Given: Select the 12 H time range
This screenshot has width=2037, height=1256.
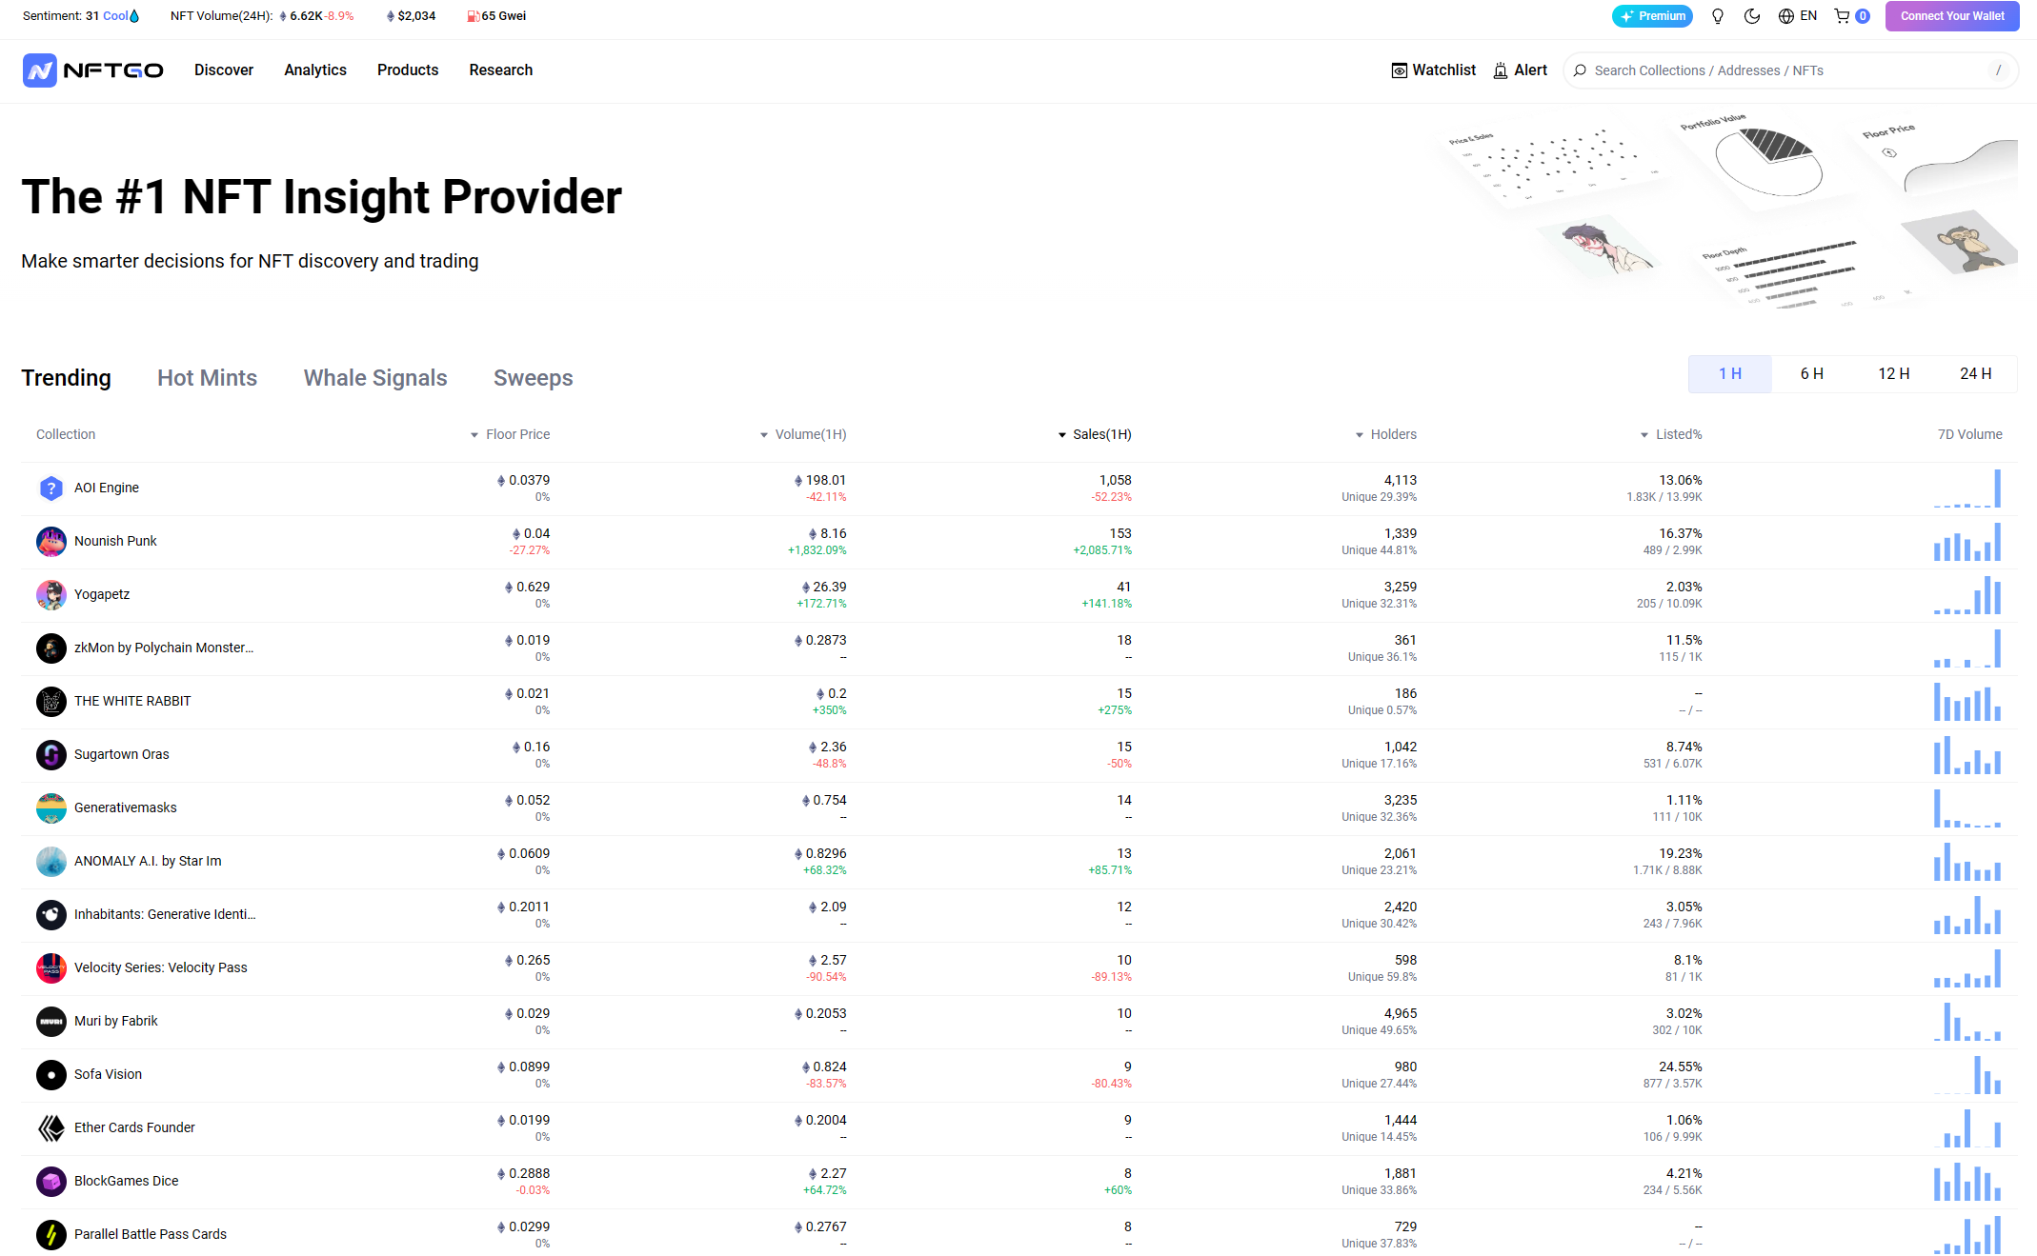Looking at the screenshot, I should [1894, 374].
